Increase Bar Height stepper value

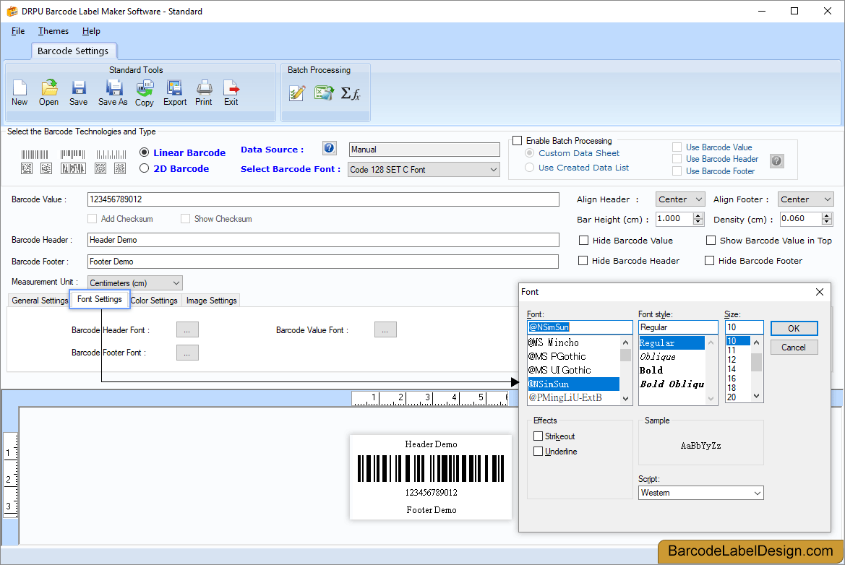pyautogui.click(x=698, y=215)
